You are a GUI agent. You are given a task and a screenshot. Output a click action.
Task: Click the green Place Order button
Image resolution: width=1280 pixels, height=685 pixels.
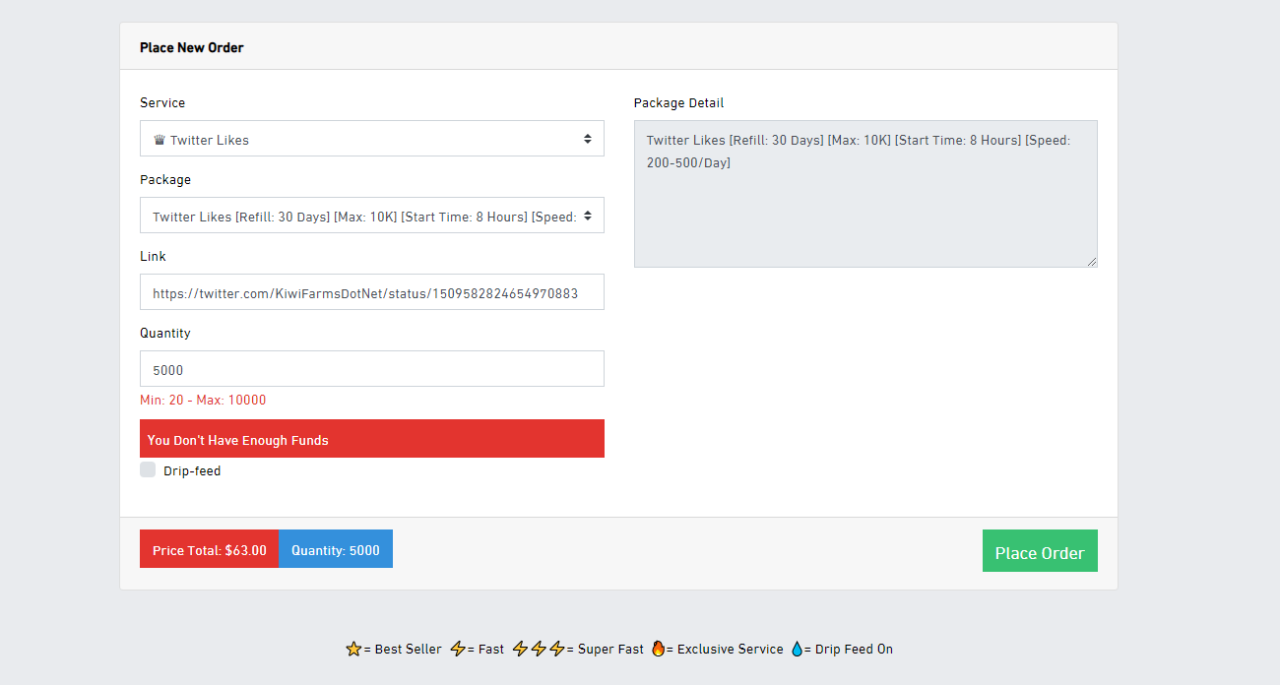[1040, 551]
